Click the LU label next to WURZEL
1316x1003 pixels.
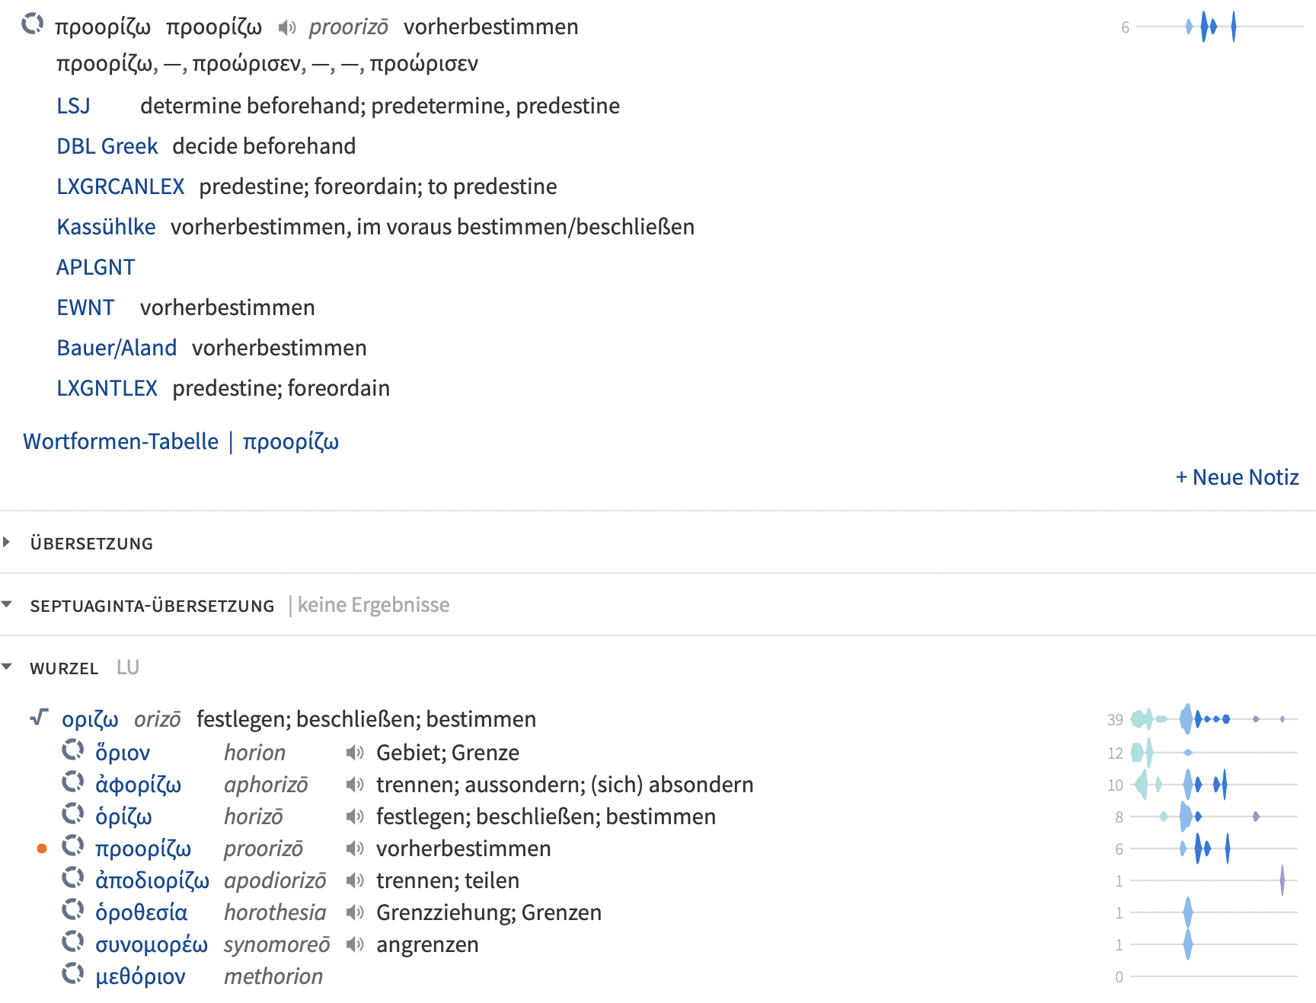tap(127, 667)
